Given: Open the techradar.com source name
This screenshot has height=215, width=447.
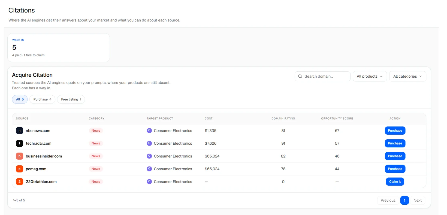Looking at the screenshot, I should click(x=38, y=143).
